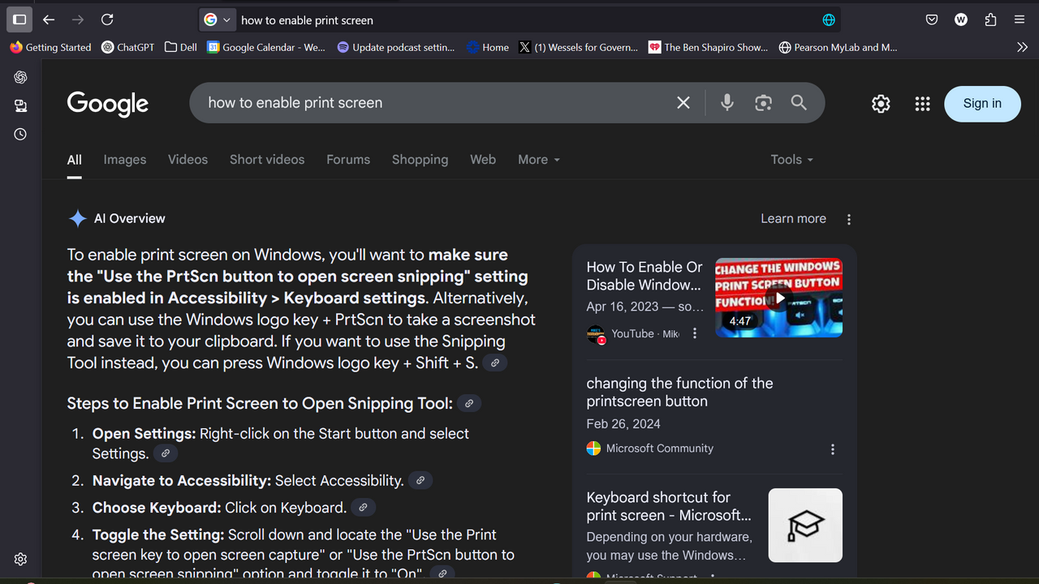Click link icon after Choose Keyboard step
Screen dimensions: 1039x584
[x=364, y=508]
